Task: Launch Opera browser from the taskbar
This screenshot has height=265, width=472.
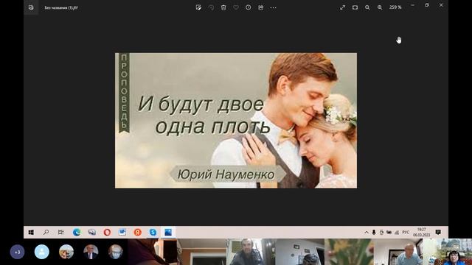Action: pyautogui.click(x=107, y=233)
